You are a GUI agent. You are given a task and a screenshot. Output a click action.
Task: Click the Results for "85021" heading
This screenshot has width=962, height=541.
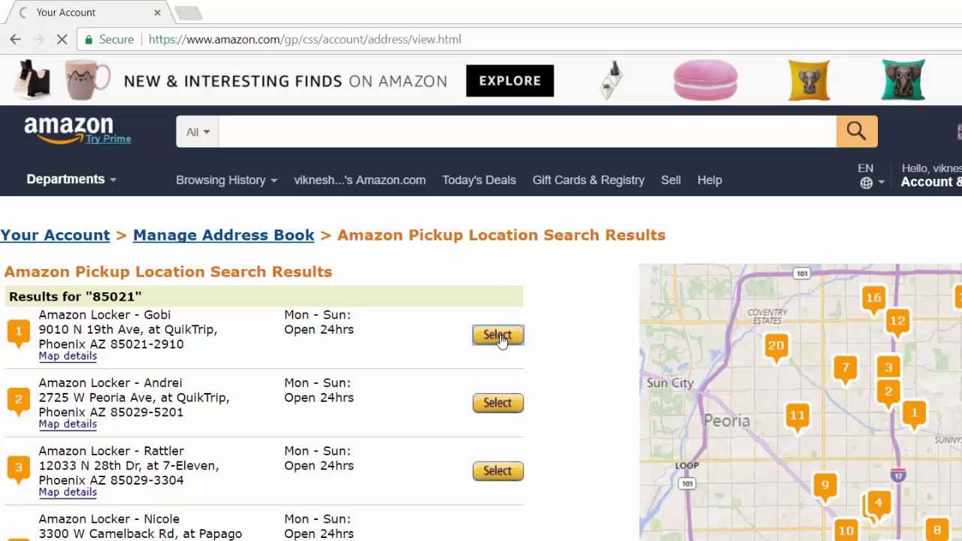[x=75, y=297]
